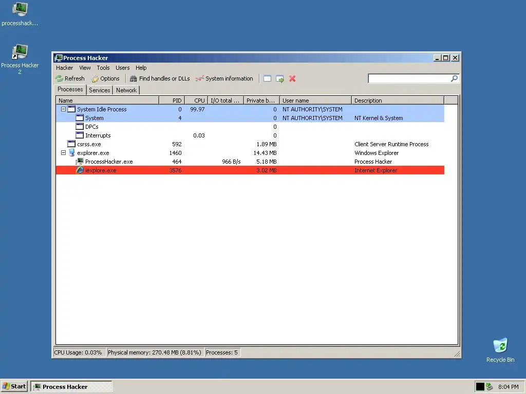Click the 'Client Server Runtime Process' description
Image resolution: width=526 pixels, height=394 pixels.
tap(391, 144)
